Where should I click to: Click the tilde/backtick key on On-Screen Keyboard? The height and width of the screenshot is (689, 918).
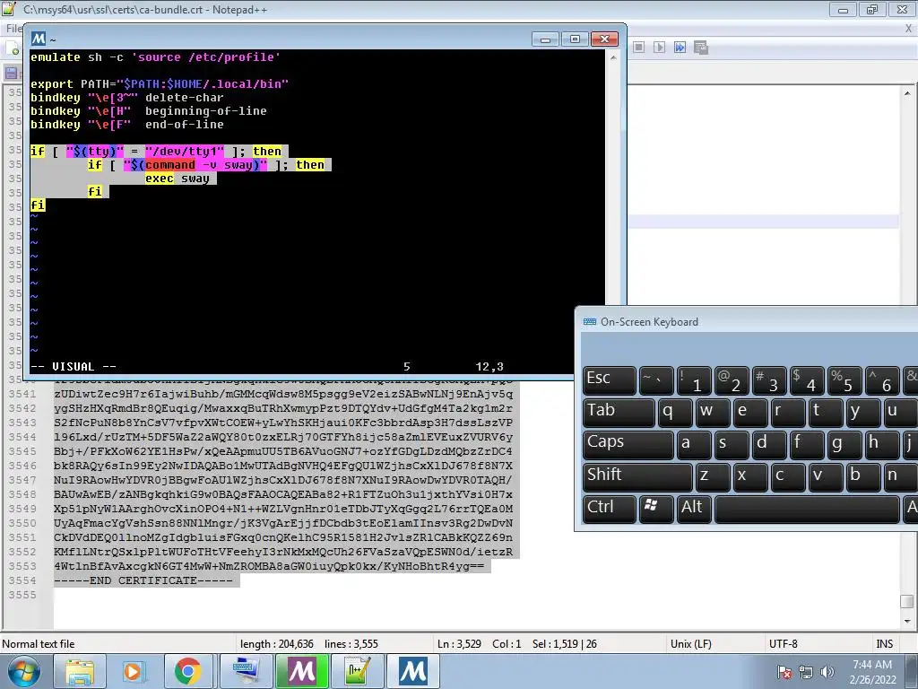pyautogui.click(x=656, y=379)
